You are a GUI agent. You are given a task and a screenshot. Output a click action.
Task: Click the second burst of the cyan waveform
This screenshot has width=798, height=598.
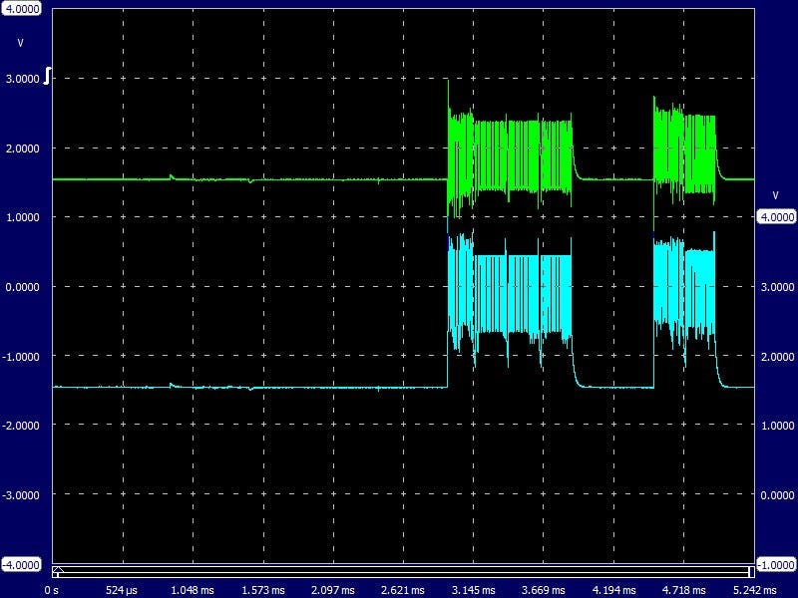684,287
